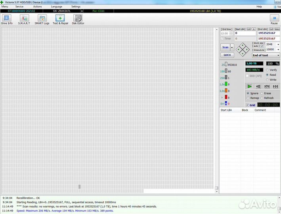
Task: Click the QUICK scan button
Action: coord(227,55)
